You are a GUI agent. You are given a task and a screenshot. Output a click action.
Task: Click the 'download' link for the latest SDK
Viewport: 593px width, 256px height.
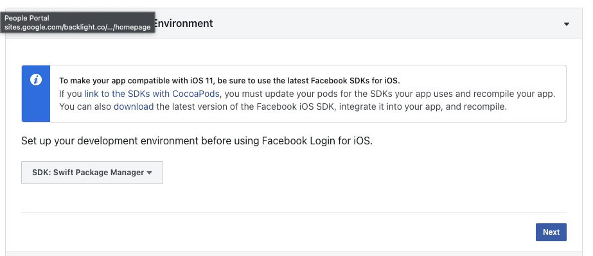point(134,107)
